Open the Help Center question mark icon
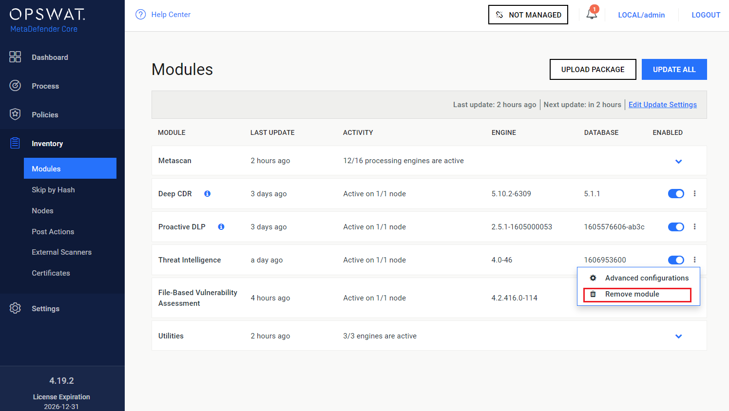729x411 pixels. point(140,14)
